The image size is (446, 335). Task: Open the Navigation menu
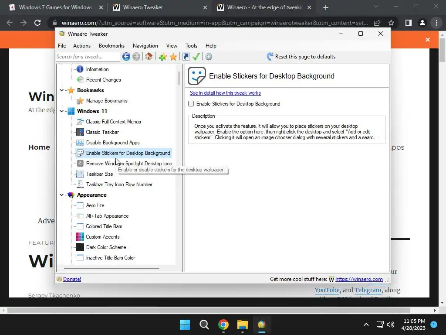(145, 45)
